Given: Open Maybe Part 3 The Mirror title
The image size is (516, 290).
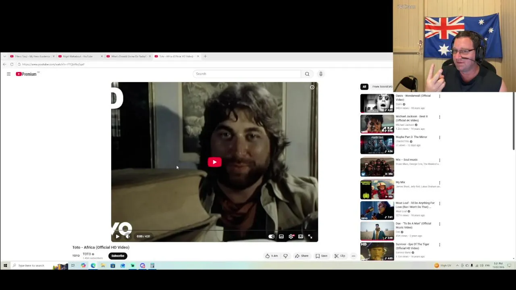Looking at the screenshot, I should [411, 137].
